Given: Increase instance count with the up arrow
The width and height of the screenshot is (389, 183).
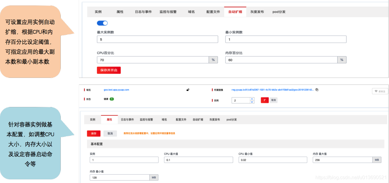Looking at the screenshot, I should point(252,99).
